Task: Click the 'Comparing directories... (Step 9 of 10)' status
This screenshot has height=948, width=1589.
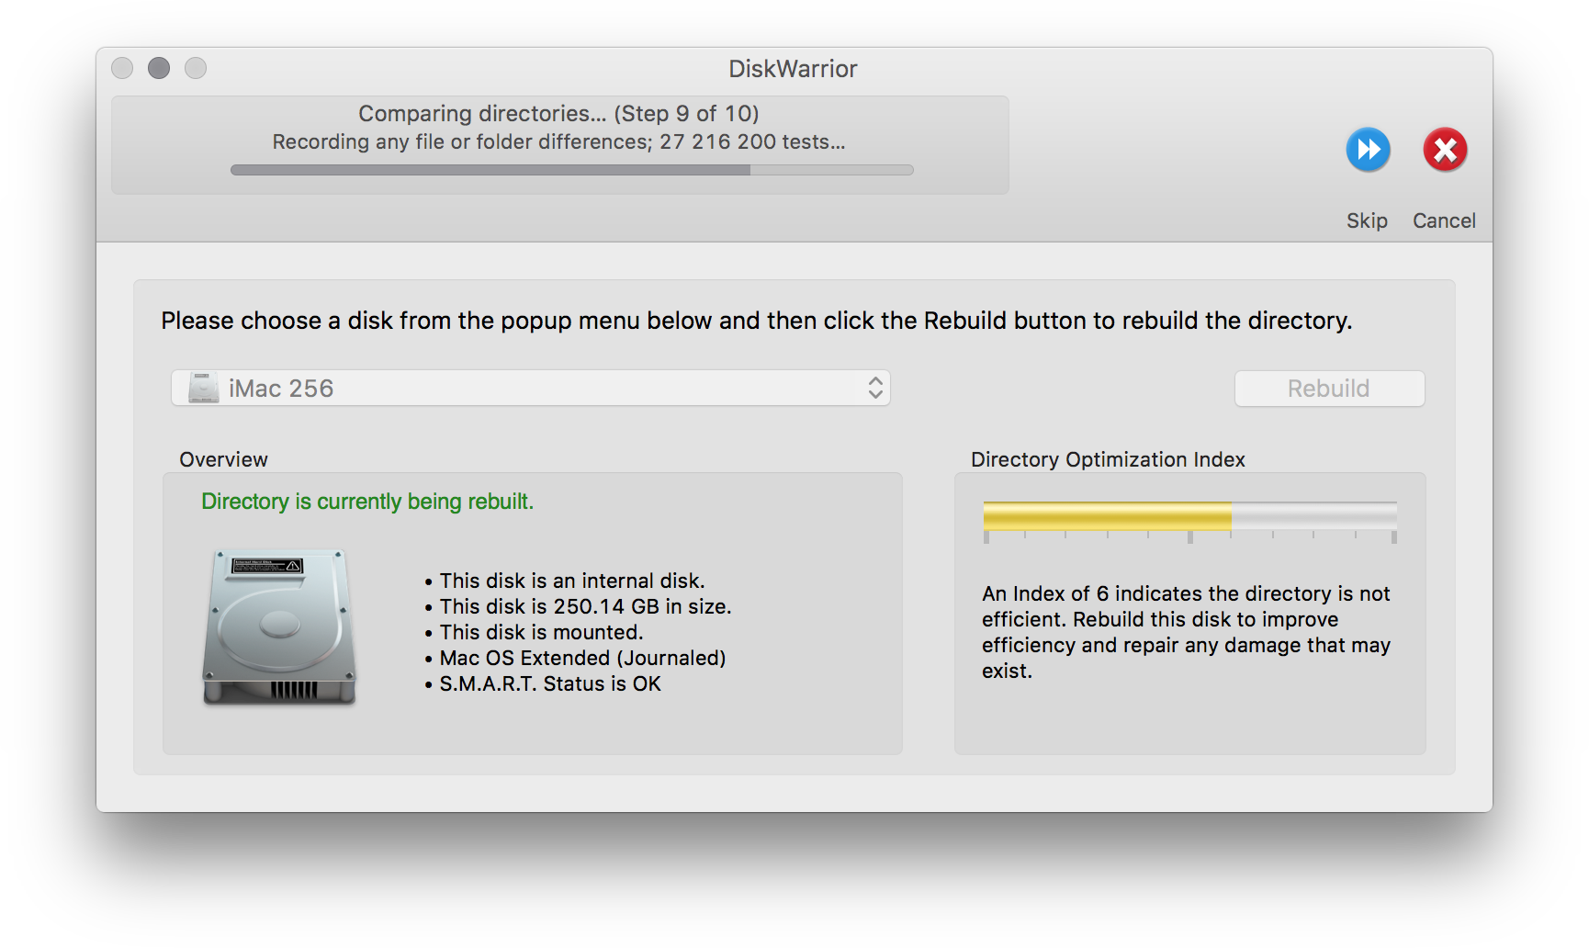Action: tap(558, 114)
